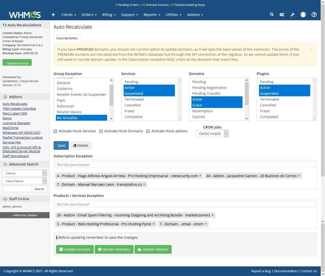Image resolution: width=325 pixels, height=276 pixels.
Task: Open the user account avatar
Action: (x=303, y=15)
